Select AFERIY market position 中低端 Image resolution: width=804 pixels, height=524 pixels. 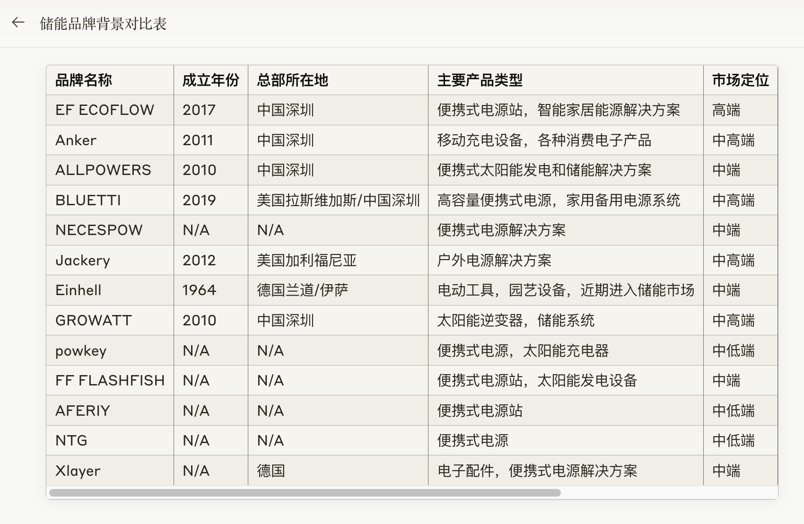(741, 410)
